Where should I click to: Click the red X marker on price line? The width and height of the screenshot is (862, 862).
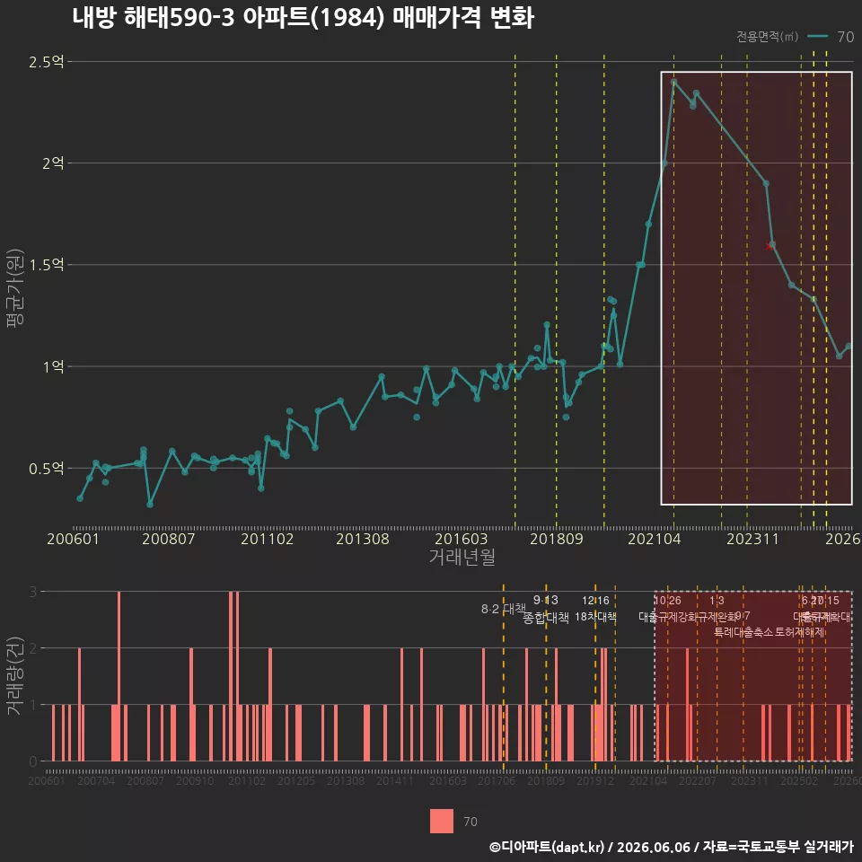769,247
